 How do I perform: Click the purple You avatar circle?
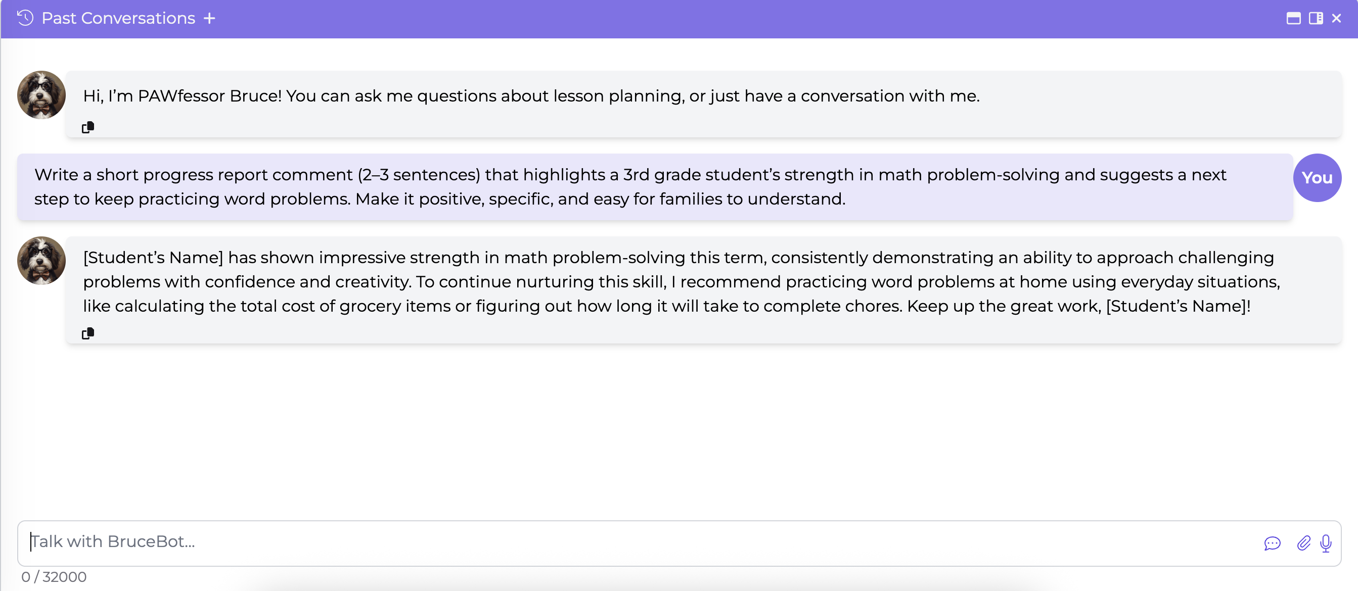point(1317,178)
